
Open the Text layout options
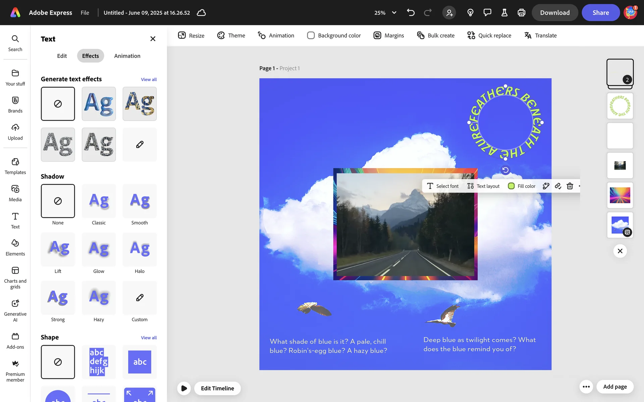point(483,186)
